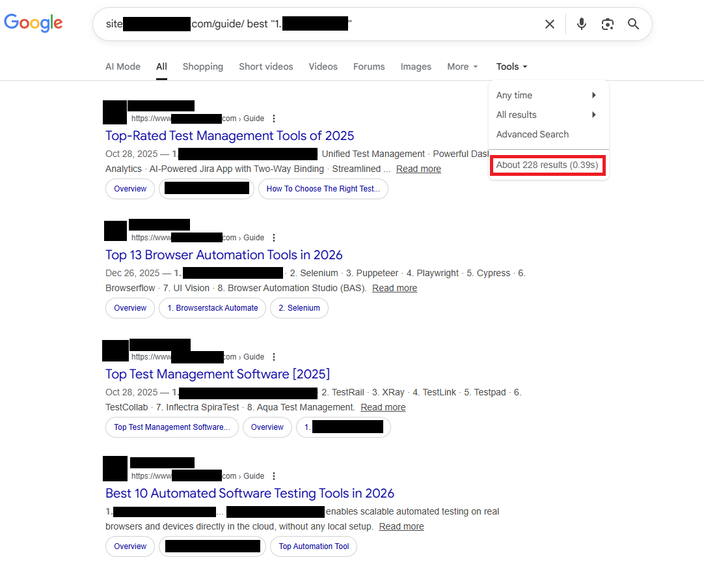Click the 'Oct 28, 2025' date of the Top-Rated Test Management result
Screen dimensions: 704x566
coord(131,154)
